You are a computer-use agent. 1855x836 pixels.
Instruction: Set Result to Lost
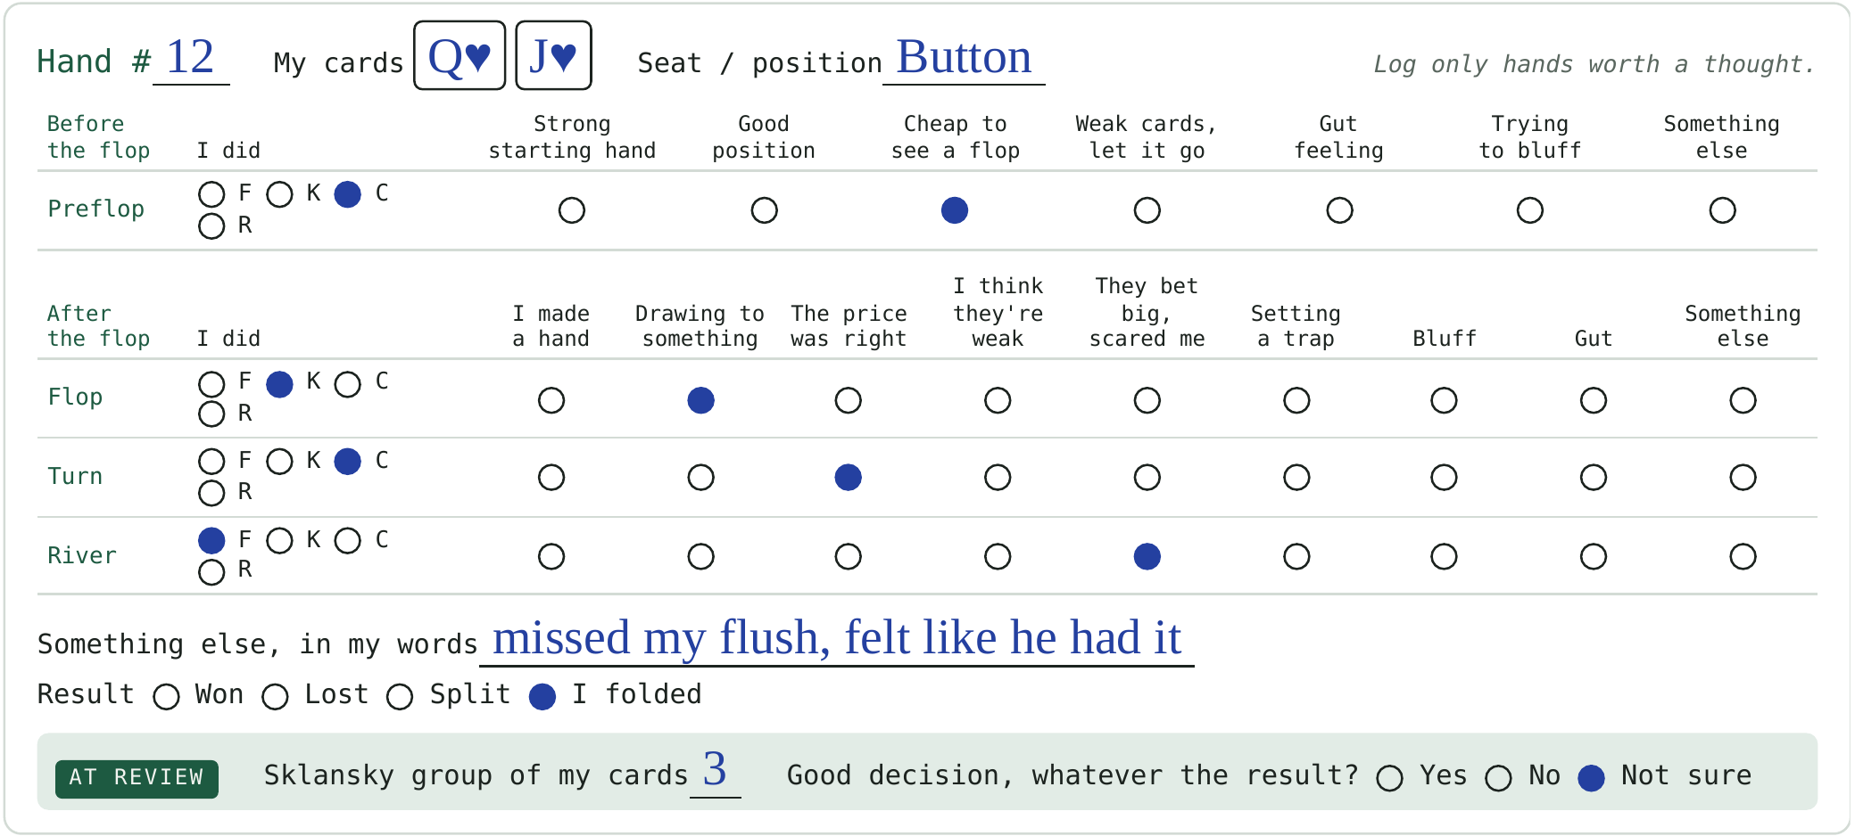(x=276, y=697)
